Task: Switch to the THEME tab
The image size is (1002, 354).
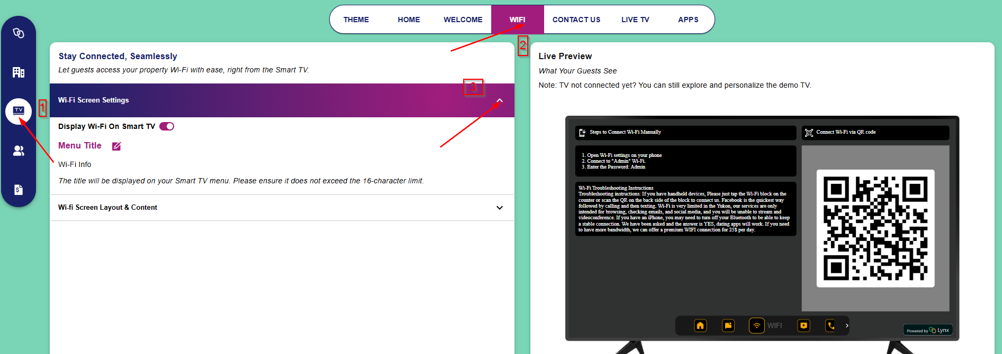Action: (356, 20)
